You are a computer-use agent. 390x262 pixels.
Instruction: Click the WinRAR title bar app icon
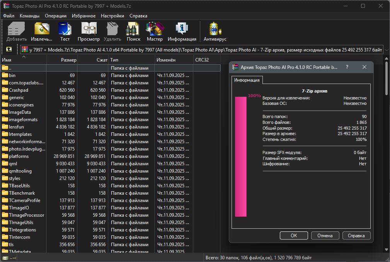pyautogui.click(x=6, y=6)
